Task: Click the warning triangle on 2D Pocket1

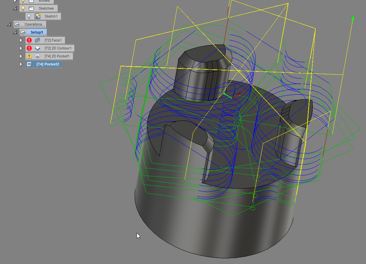Action: pyautogui.click(x=29, y=56)
